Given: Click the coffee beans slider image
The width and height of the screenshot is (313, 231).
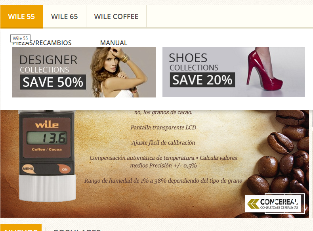Looking at the screenshot, I should pyautogui.click(x=155, y=164).
